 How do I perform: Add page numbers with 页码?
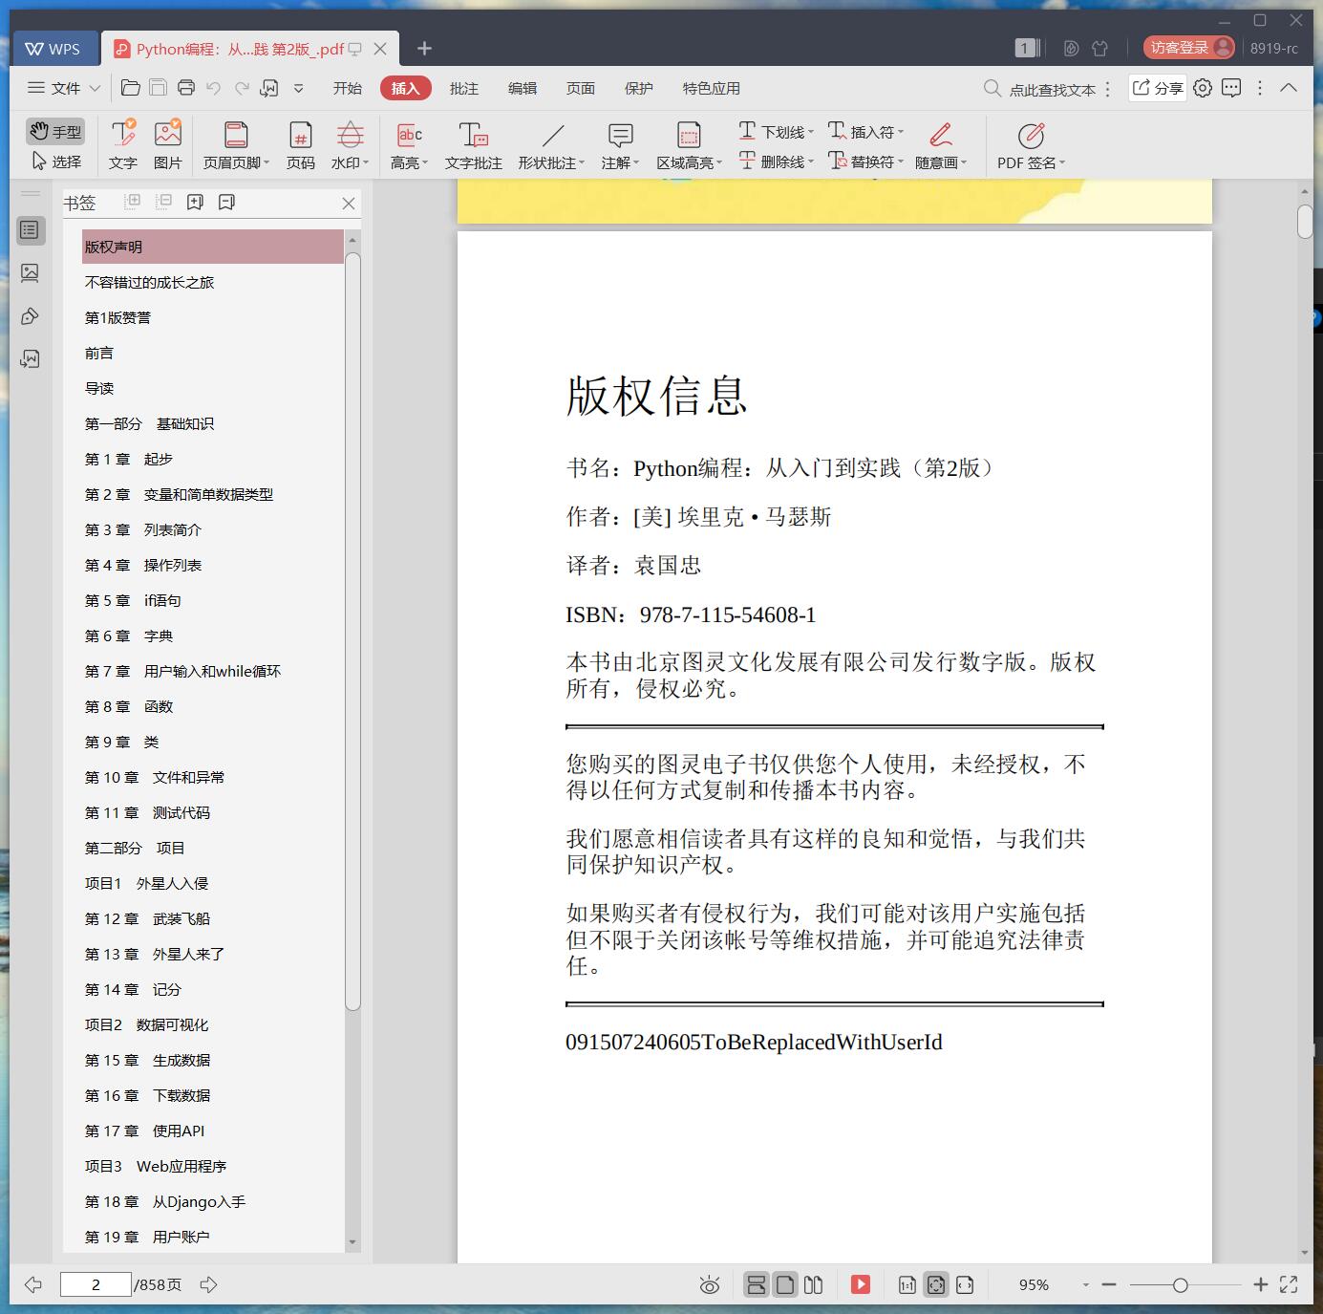301,145
